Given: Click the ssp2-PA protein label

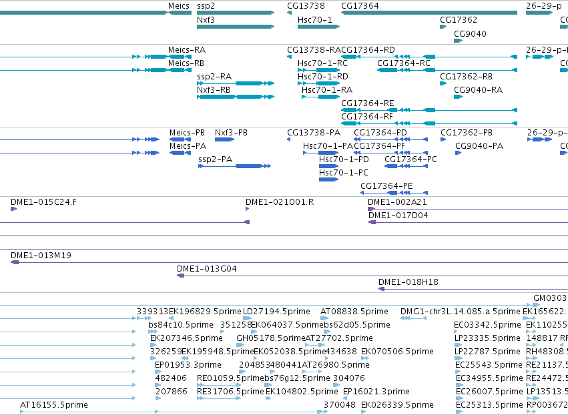Looking at the screenshot, I should click(x=215, y=159).
